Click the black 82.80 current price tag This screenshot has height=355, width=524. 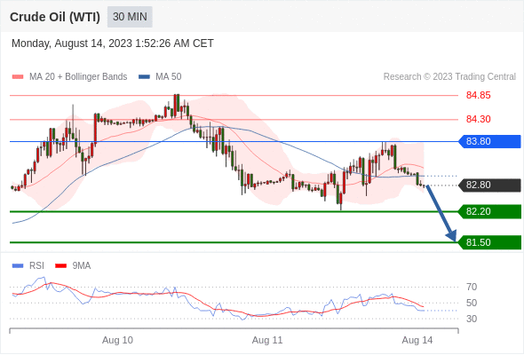[x=489, y=185]
